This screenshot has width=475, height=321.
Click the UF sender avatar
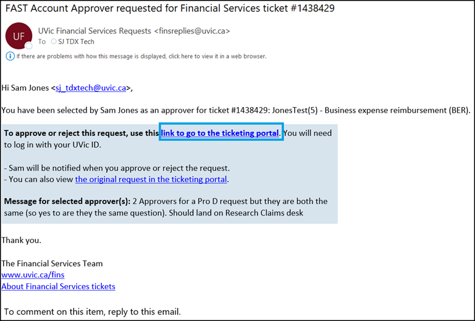coord(19,36)
